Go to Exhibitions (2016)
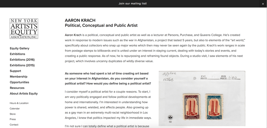This screenshot has width=267, height=128. (22, 60)
